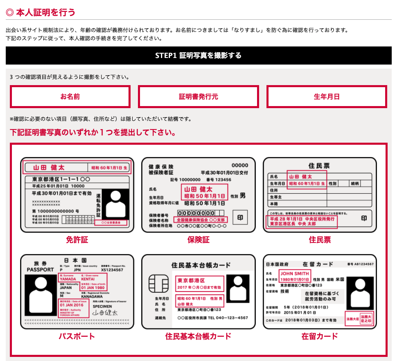Open the 住民票 sample document image
The height and width of the screenshot is (361, 395).
click(320, 195)
